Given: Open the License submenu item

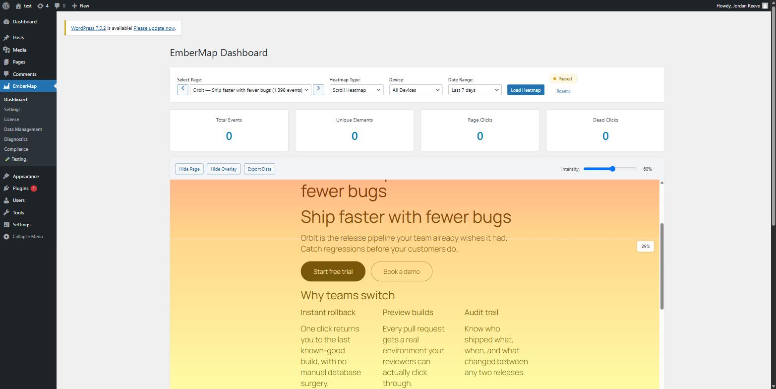Looking at the screenshot, I should (11, 120).
